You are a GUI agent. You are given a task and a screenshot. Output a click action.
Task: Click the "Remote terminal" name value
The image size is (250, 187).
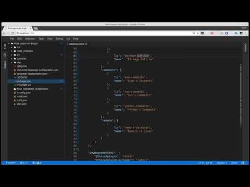click(x=140, y=131)
